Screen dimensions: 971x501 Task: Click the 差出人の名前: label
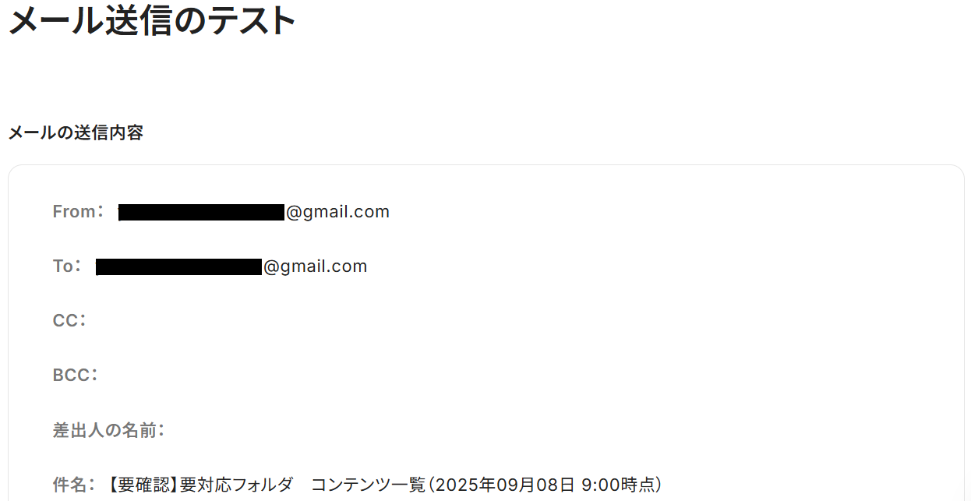point(109,430)
